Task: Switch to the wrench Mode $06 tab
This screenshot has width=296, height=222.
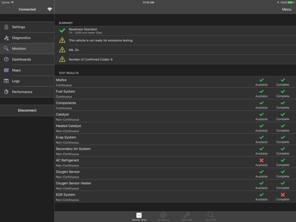Action: click(187, 216)
